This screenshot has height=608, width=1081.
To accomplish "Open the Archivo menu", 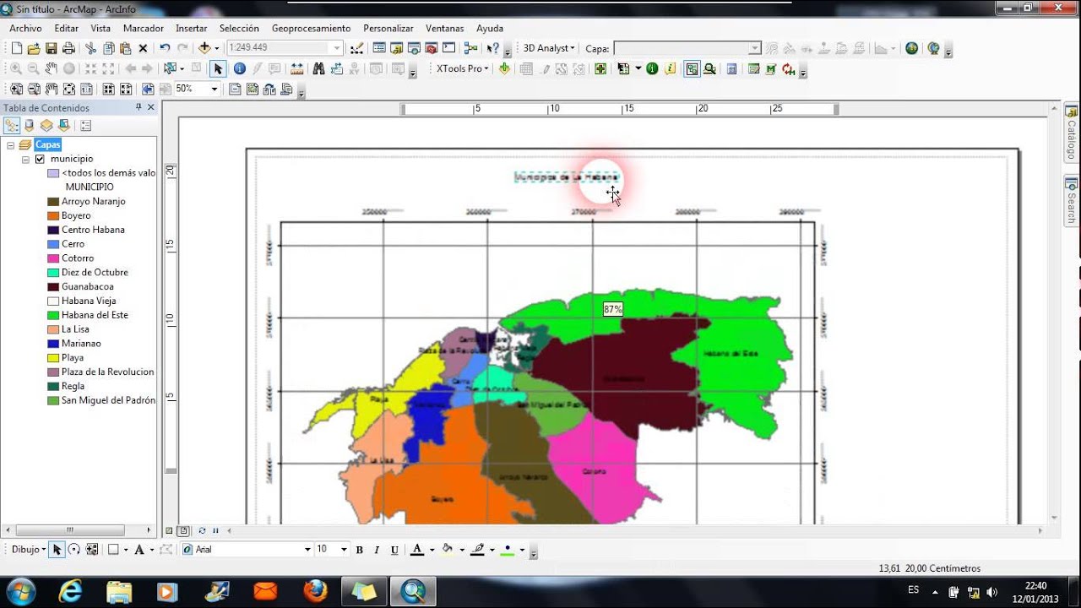I will coord(25,28).
